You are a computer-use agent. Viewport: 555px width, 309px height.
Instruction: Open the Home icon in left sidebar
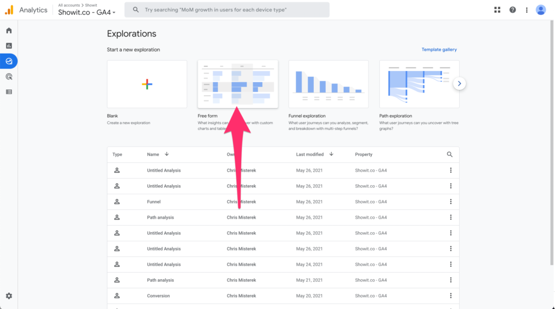pos(9,30)
